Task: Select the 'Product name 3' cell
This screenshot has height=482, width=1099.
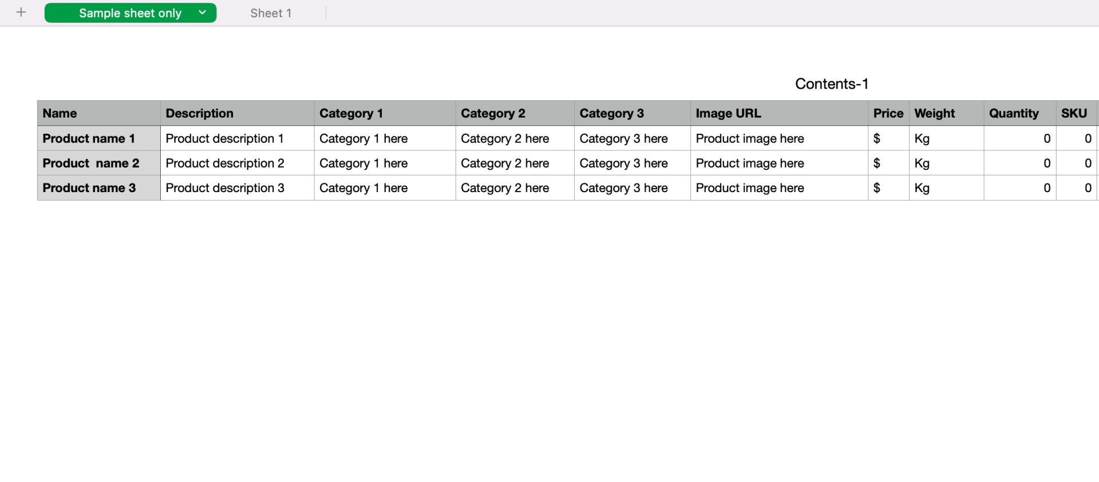Action: click(98, 188)
